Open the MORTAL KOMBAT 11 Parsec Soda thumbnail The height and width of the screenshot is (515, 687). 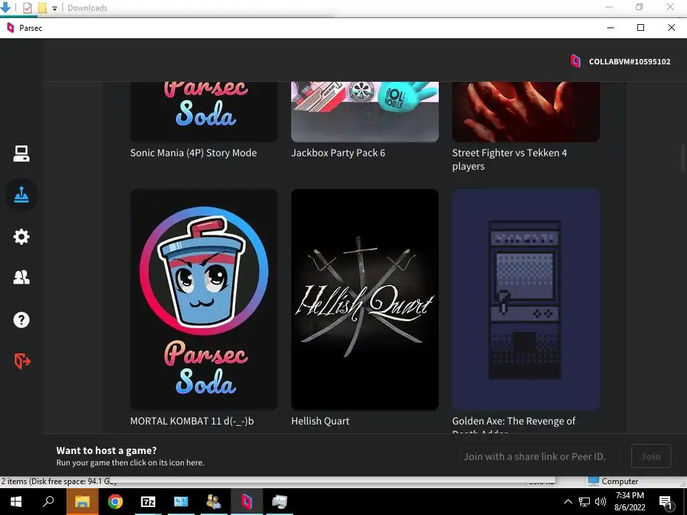204,300
